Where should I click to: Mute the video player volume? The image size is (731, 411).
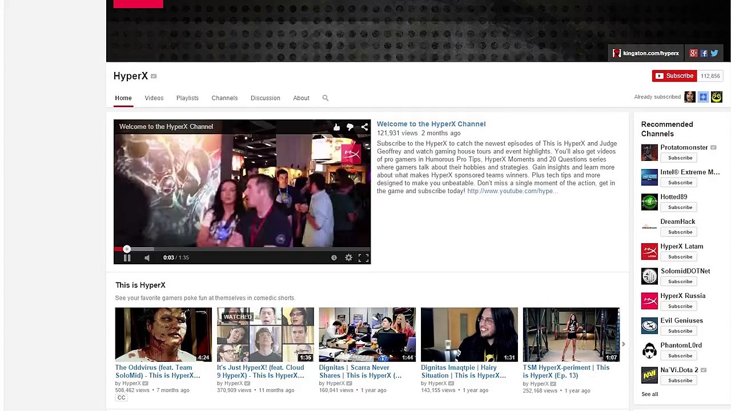147,257
